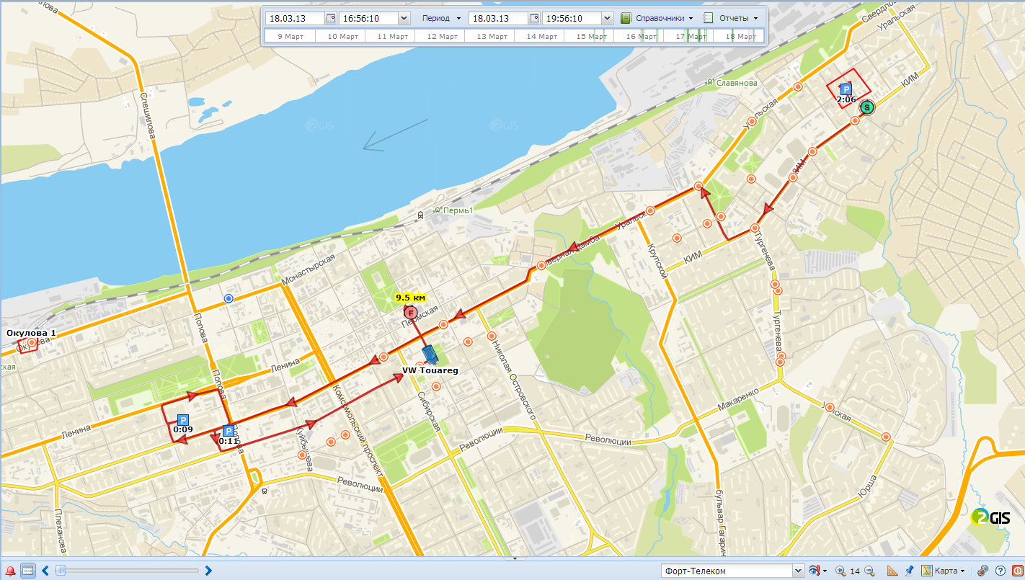
Task: Open the start date calendar picker
Action: click(x=330, y=18)
